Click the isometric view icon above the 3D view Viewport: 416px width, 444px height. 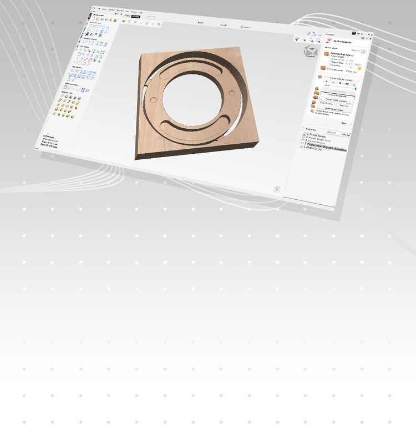[297, 38]
